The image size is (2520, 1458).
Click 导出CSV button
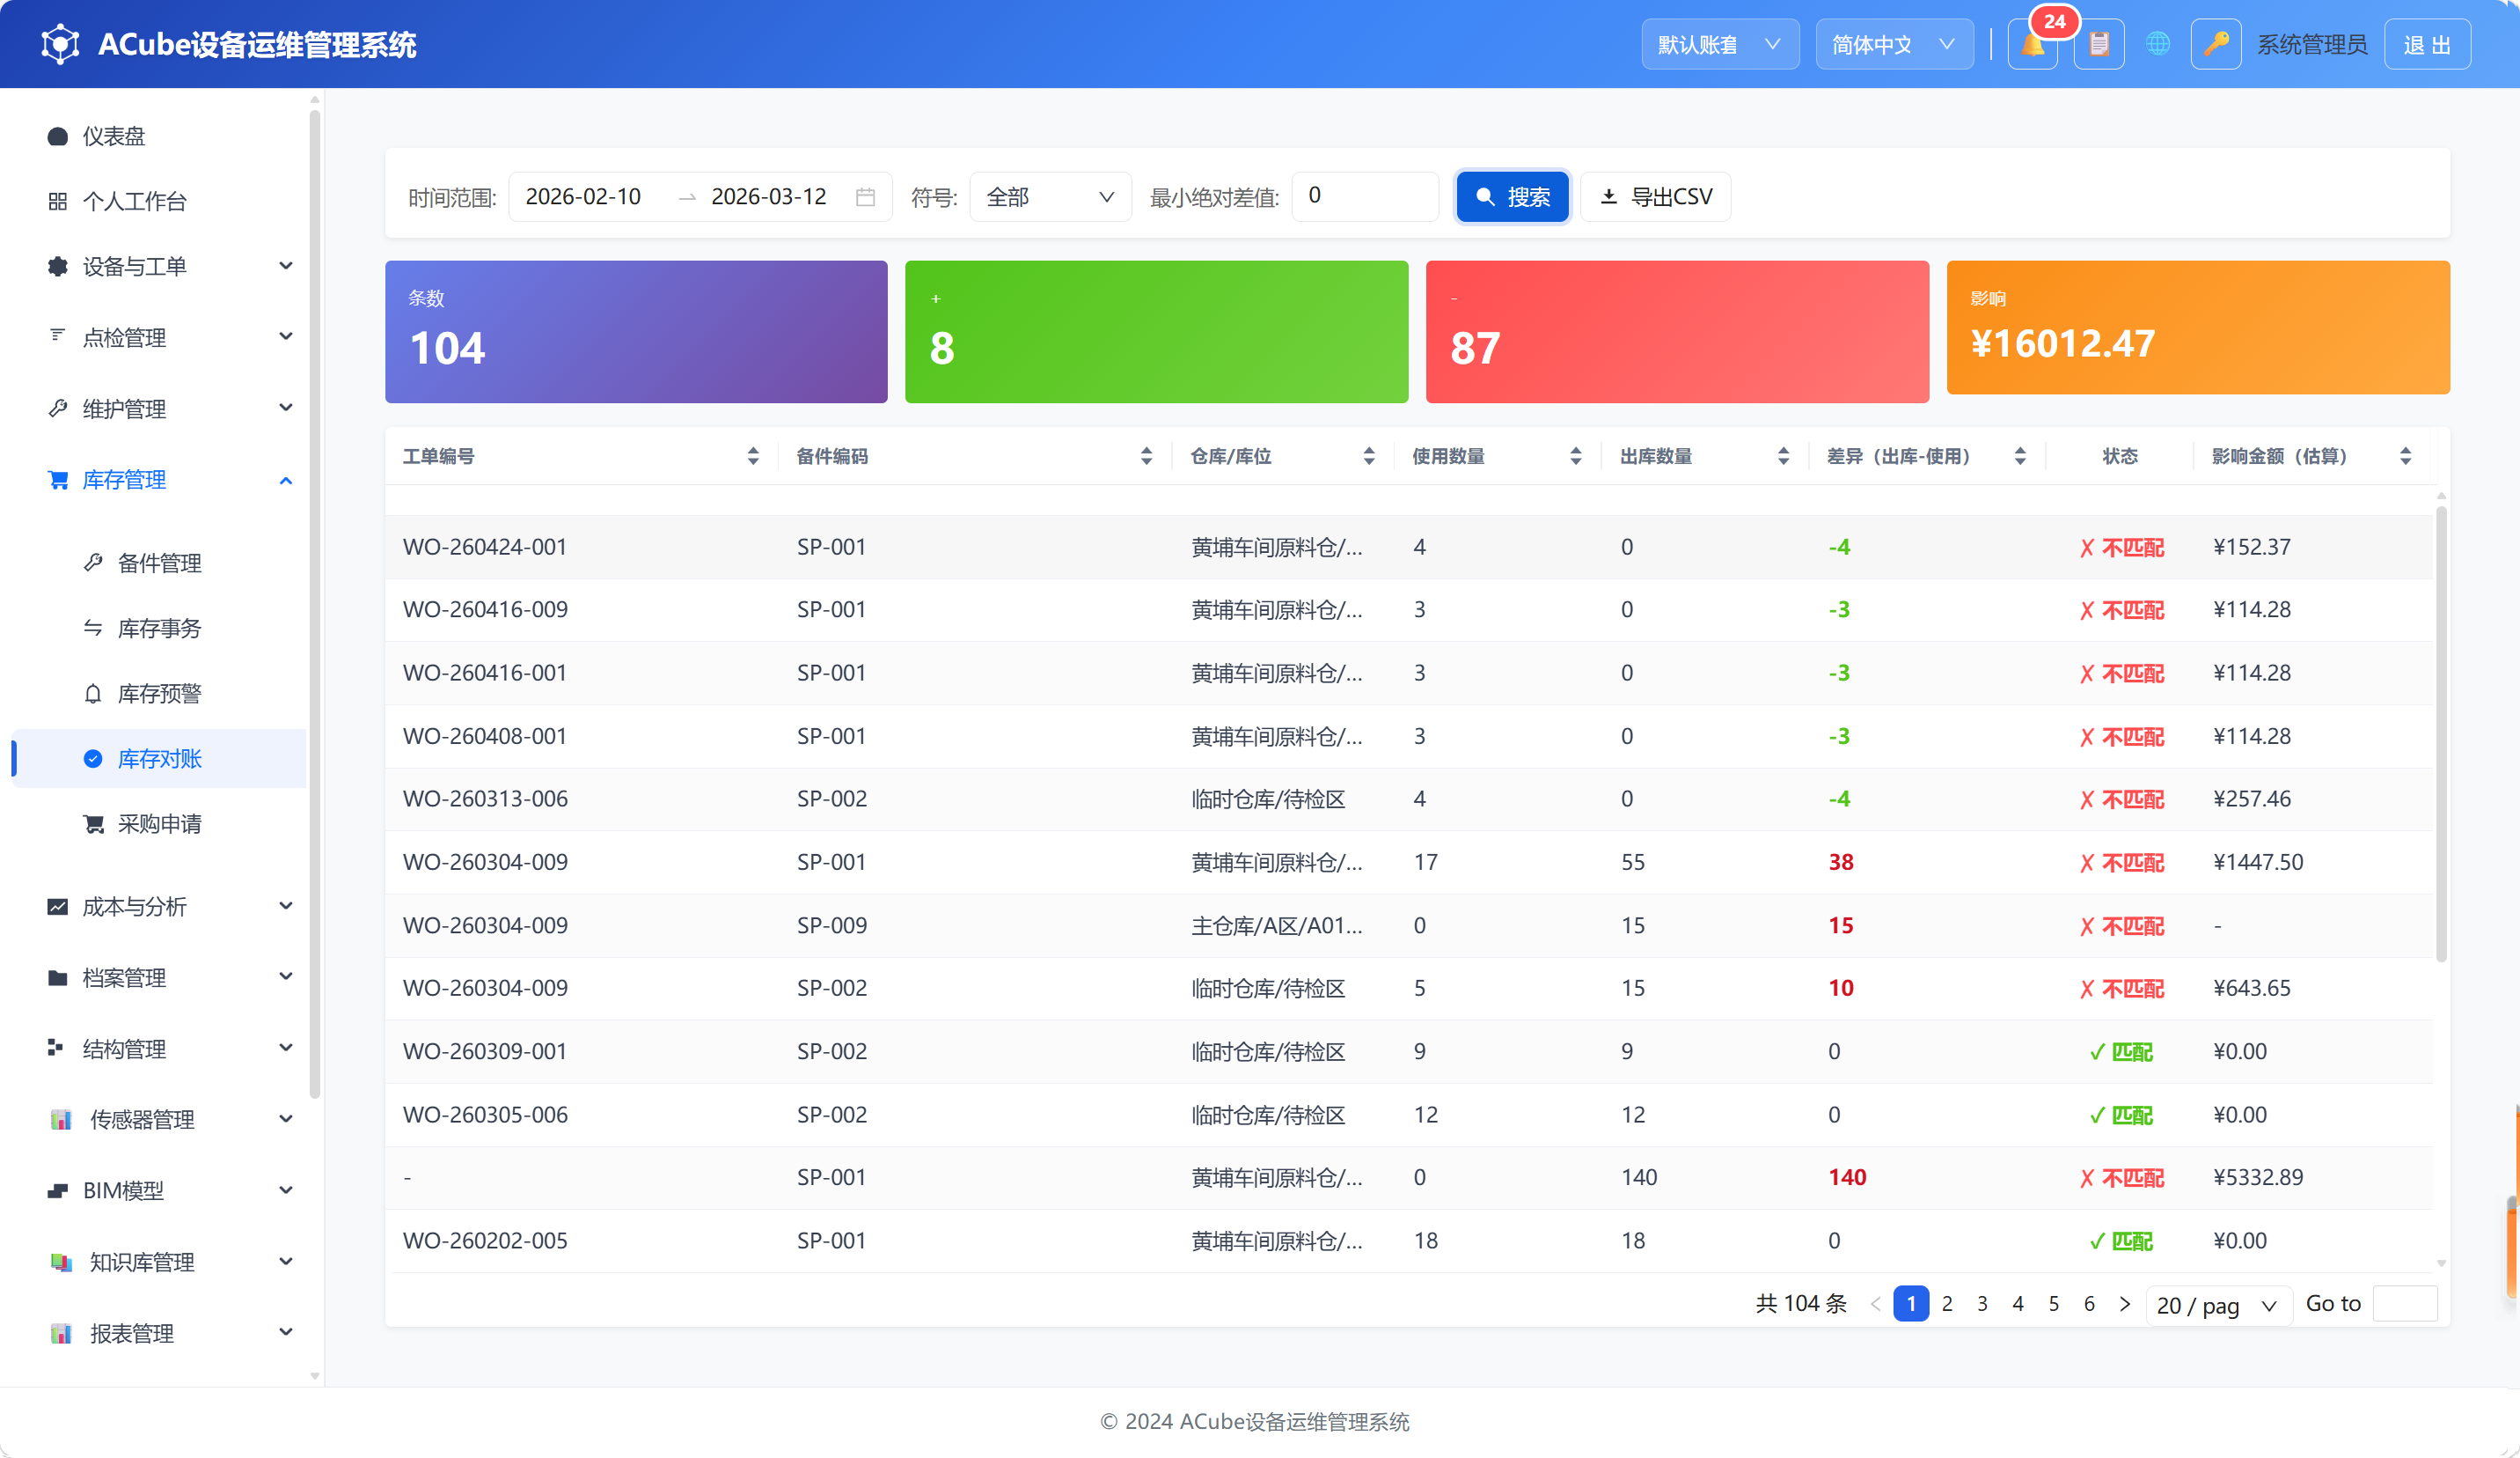coord(1656,197)
